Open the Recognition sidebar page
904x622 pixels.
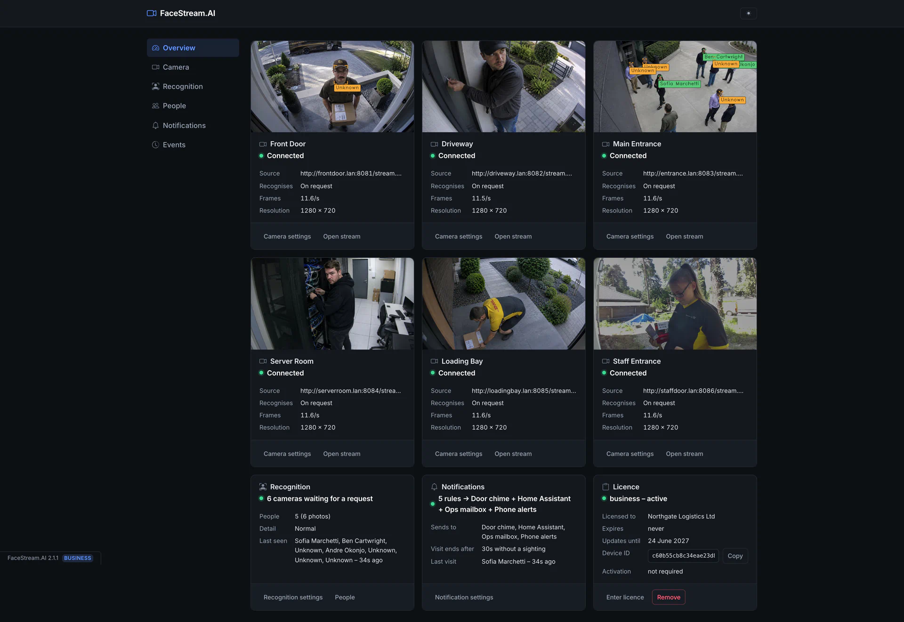point(193,87)
